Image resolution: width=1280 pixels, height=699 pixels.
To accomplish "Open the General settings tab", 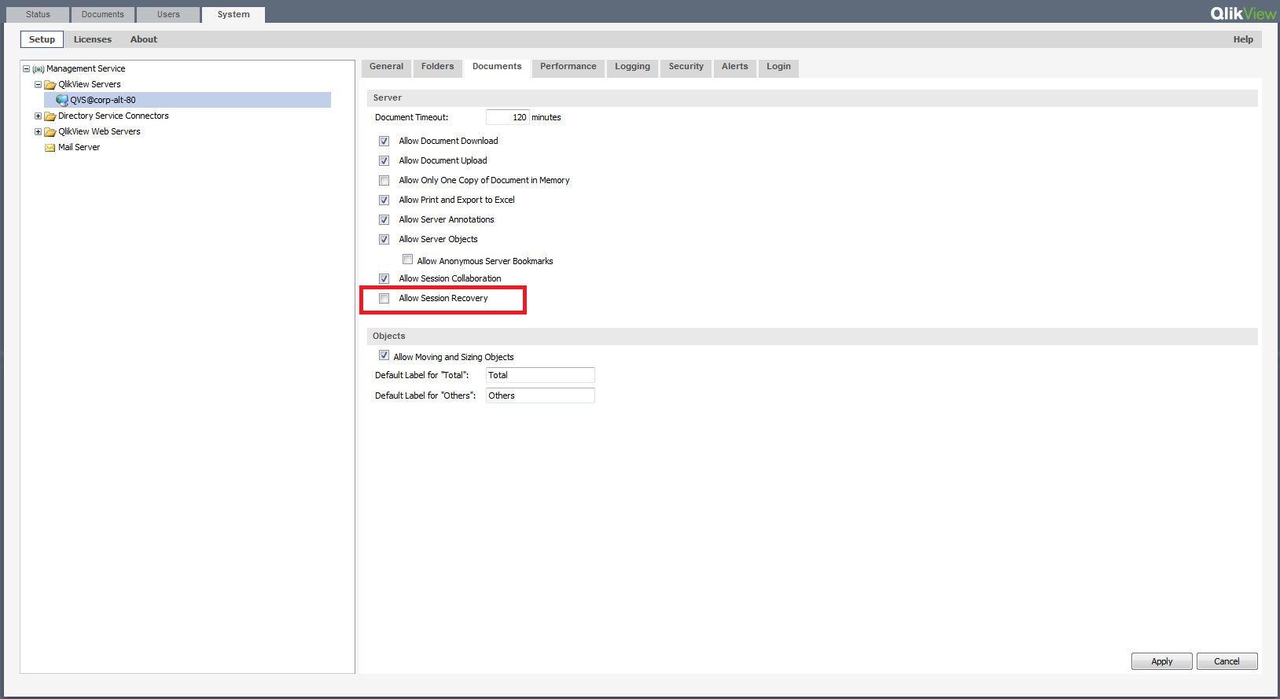I will click(386, 68).
